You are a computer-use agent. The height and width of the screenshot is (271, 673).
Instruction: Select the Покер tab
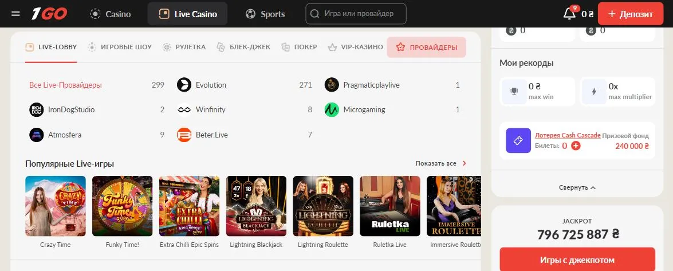(299, 47)
